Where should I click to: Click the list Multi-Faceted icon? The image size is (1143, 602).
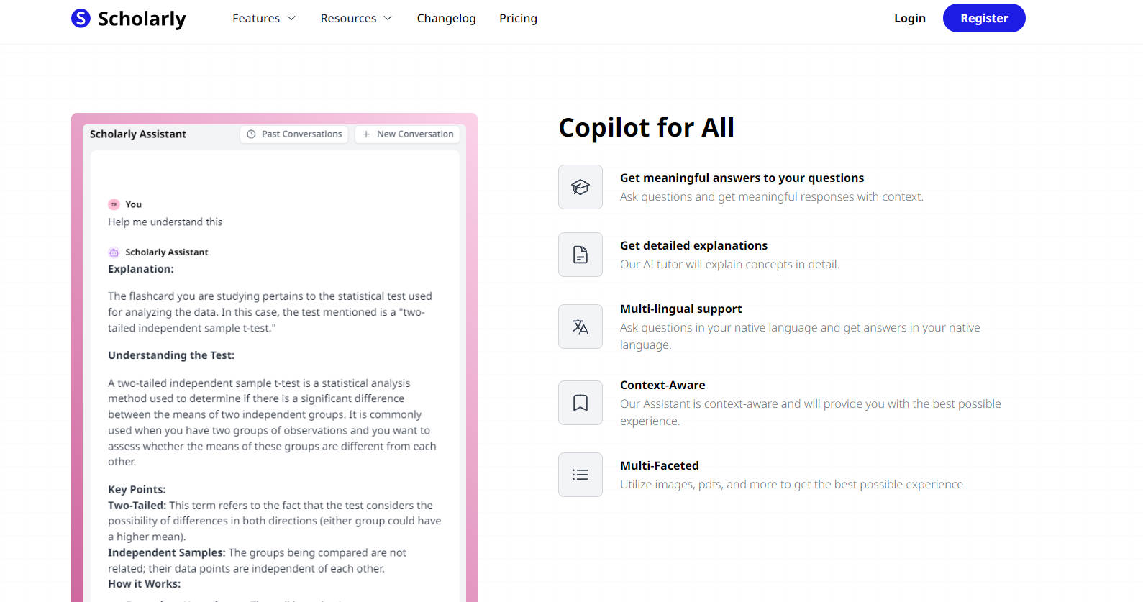click(x=580, y=475)
